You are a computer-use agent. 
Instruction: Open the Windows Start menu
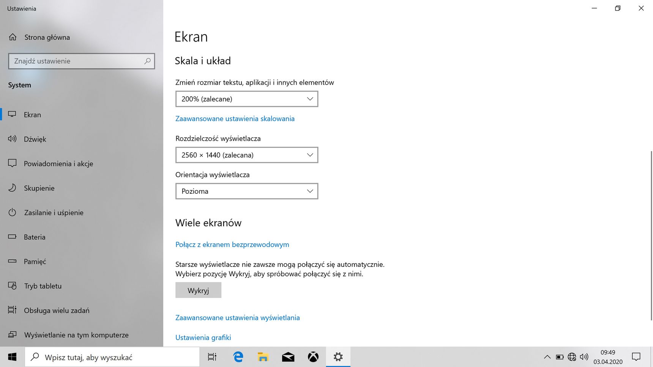[12, 357]
